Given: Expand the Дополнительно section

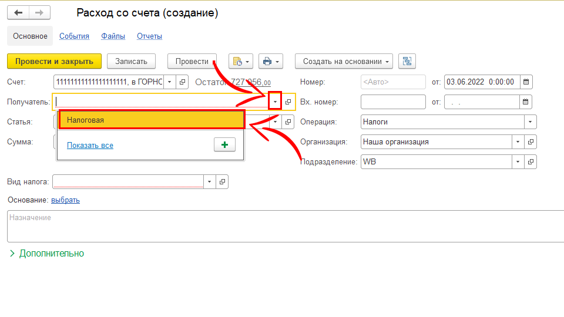Looking at the screenshot, I should 47,254.
